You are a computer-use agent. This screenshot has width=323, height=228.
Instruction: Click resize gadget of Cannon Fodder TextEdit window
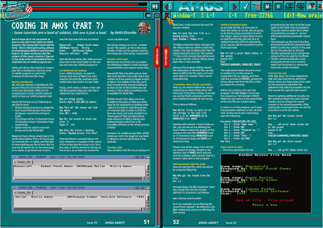[x=148, y=212]
